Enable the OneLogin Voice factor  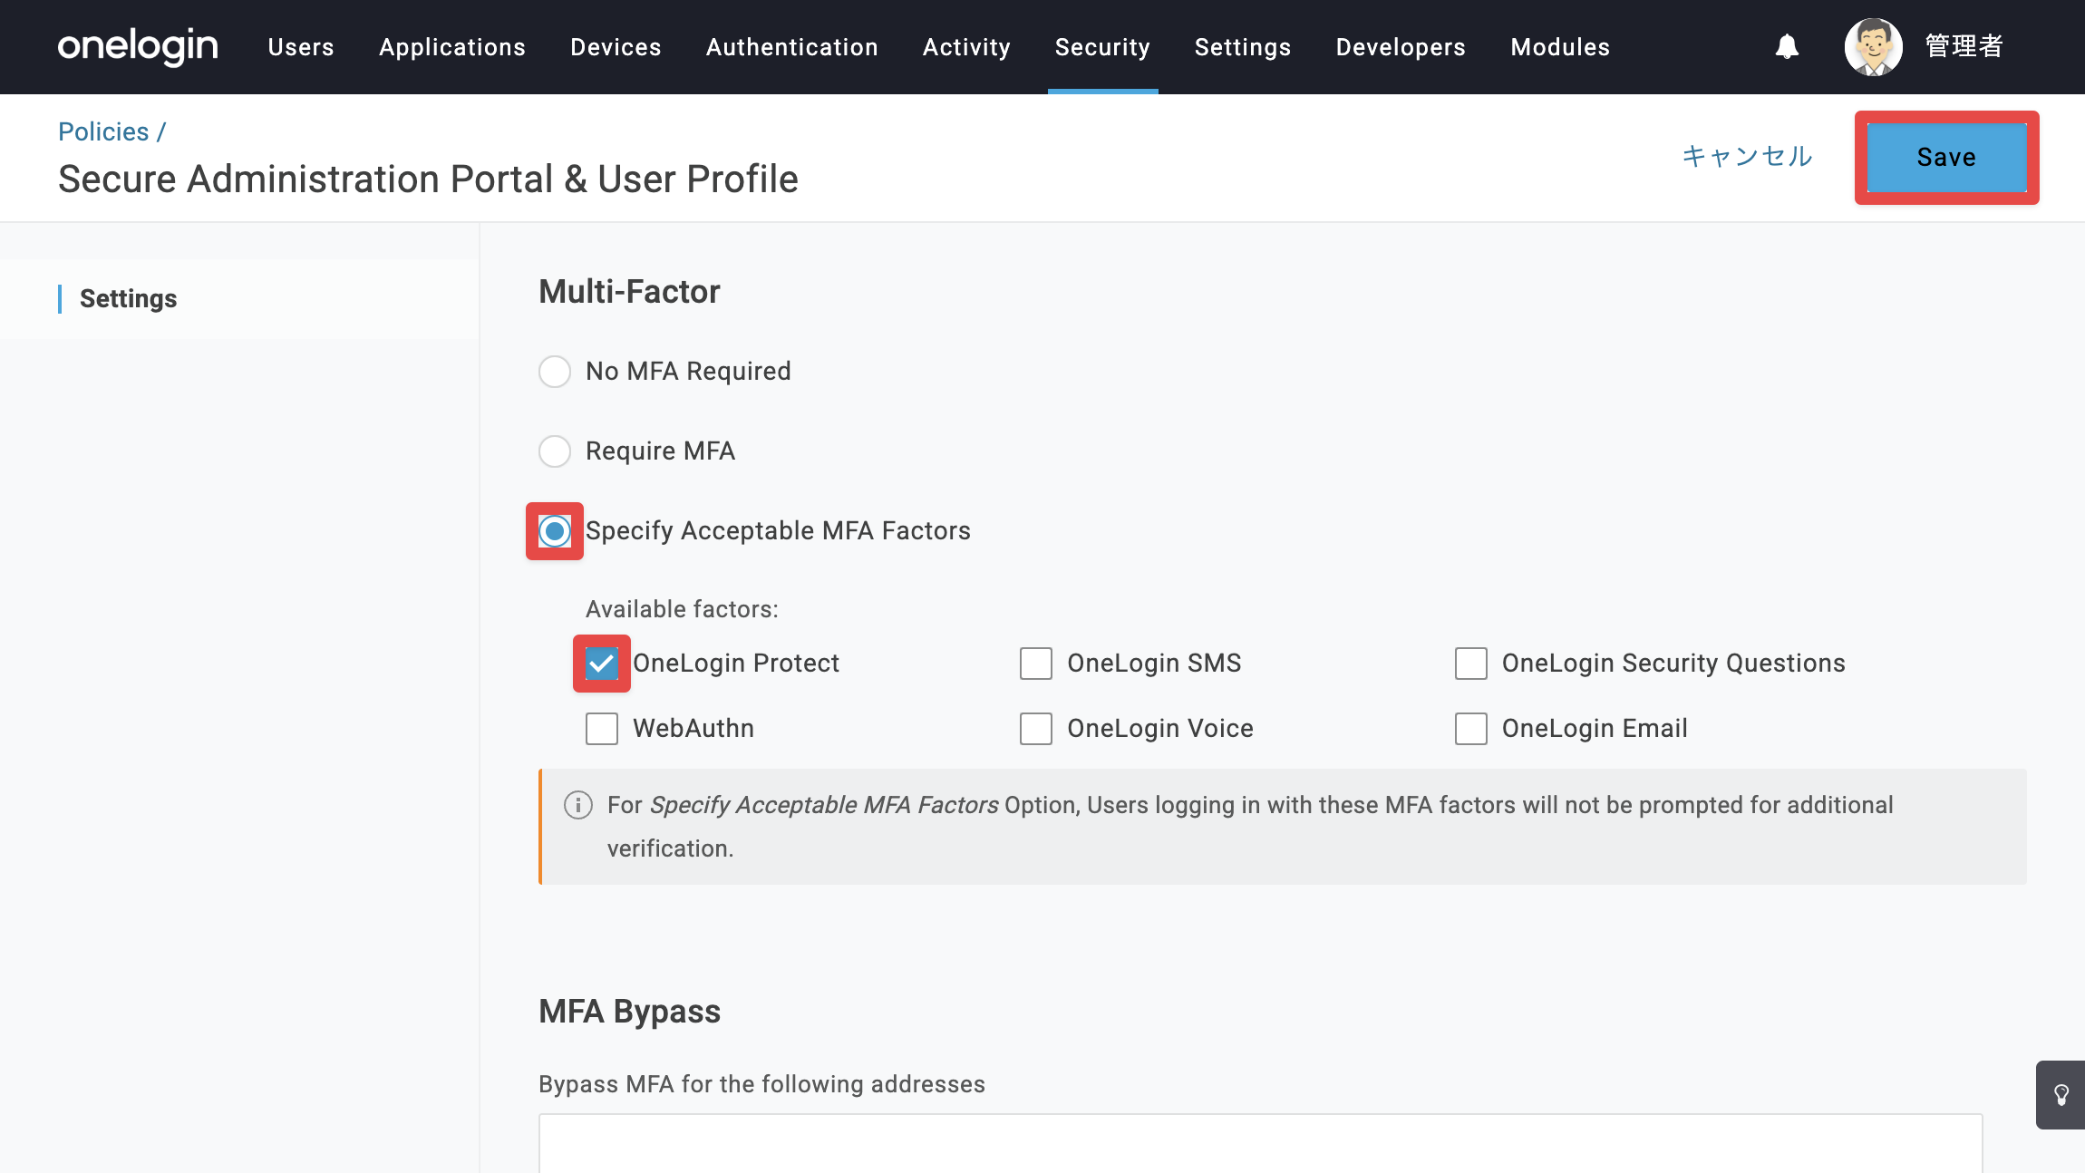pos(1036,729)
